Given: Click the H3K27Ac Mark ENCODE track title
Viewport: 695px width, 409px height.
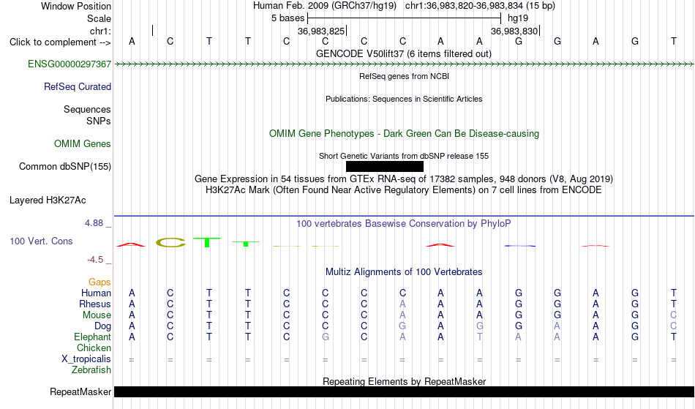Looking at the screenshot, I should coord(404,190).
